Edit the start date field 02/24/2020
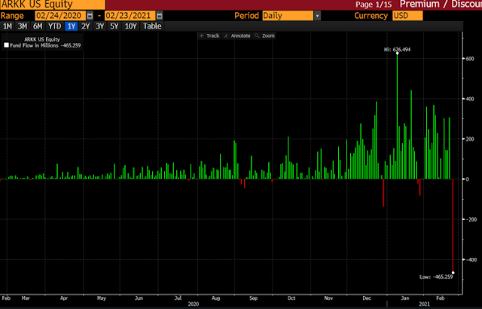The height and width of the screenshot is (309, 482). coord(60,16)
